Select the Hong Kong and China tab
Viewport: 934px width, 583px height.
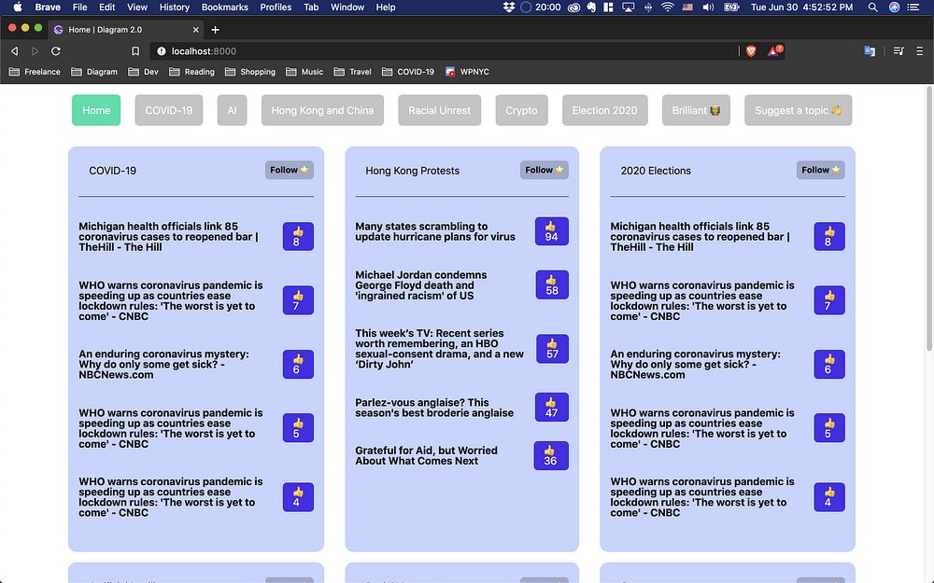click(322, 110)
